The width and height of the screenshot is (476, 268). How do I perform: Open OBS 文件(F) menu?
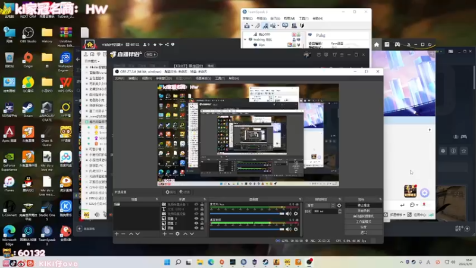click(x=120, y=79)
